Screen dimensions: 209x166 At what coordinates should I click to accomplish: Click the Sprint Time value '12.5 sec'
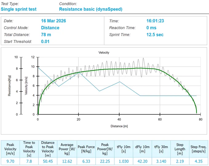pyautogui.click(x=155, y=35)
